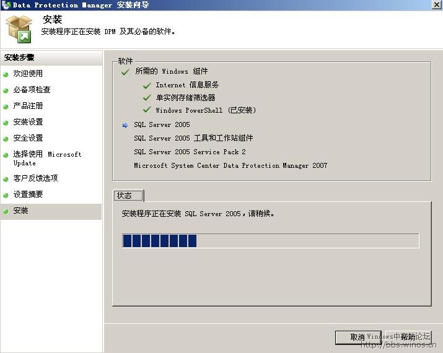Select the 必备项检查 step in the sidebar
Screen dimensions: 443x353
tap(32, 90)
